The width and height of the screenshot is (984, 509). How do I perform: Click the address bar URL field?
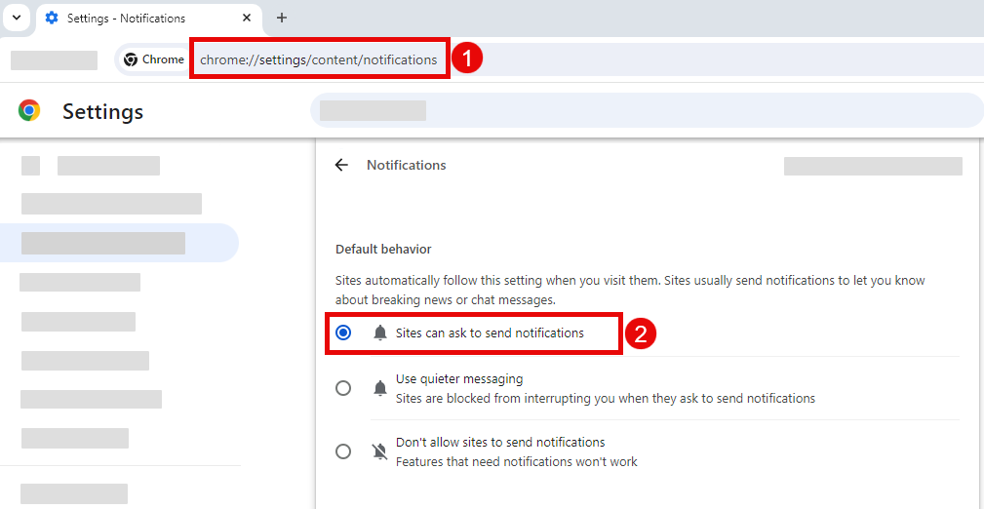pos(318,60)
